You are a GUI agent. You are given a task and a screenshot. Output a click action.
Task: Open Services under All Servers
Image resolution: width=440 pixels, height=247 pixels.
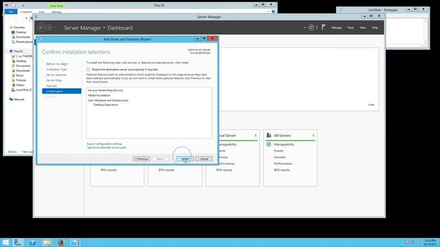tap(280, 157)
